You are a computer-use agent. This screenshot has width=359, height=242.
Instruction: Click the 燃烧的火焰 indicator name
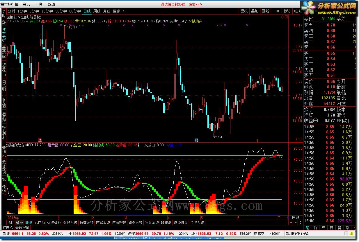[x=15, y=145]
